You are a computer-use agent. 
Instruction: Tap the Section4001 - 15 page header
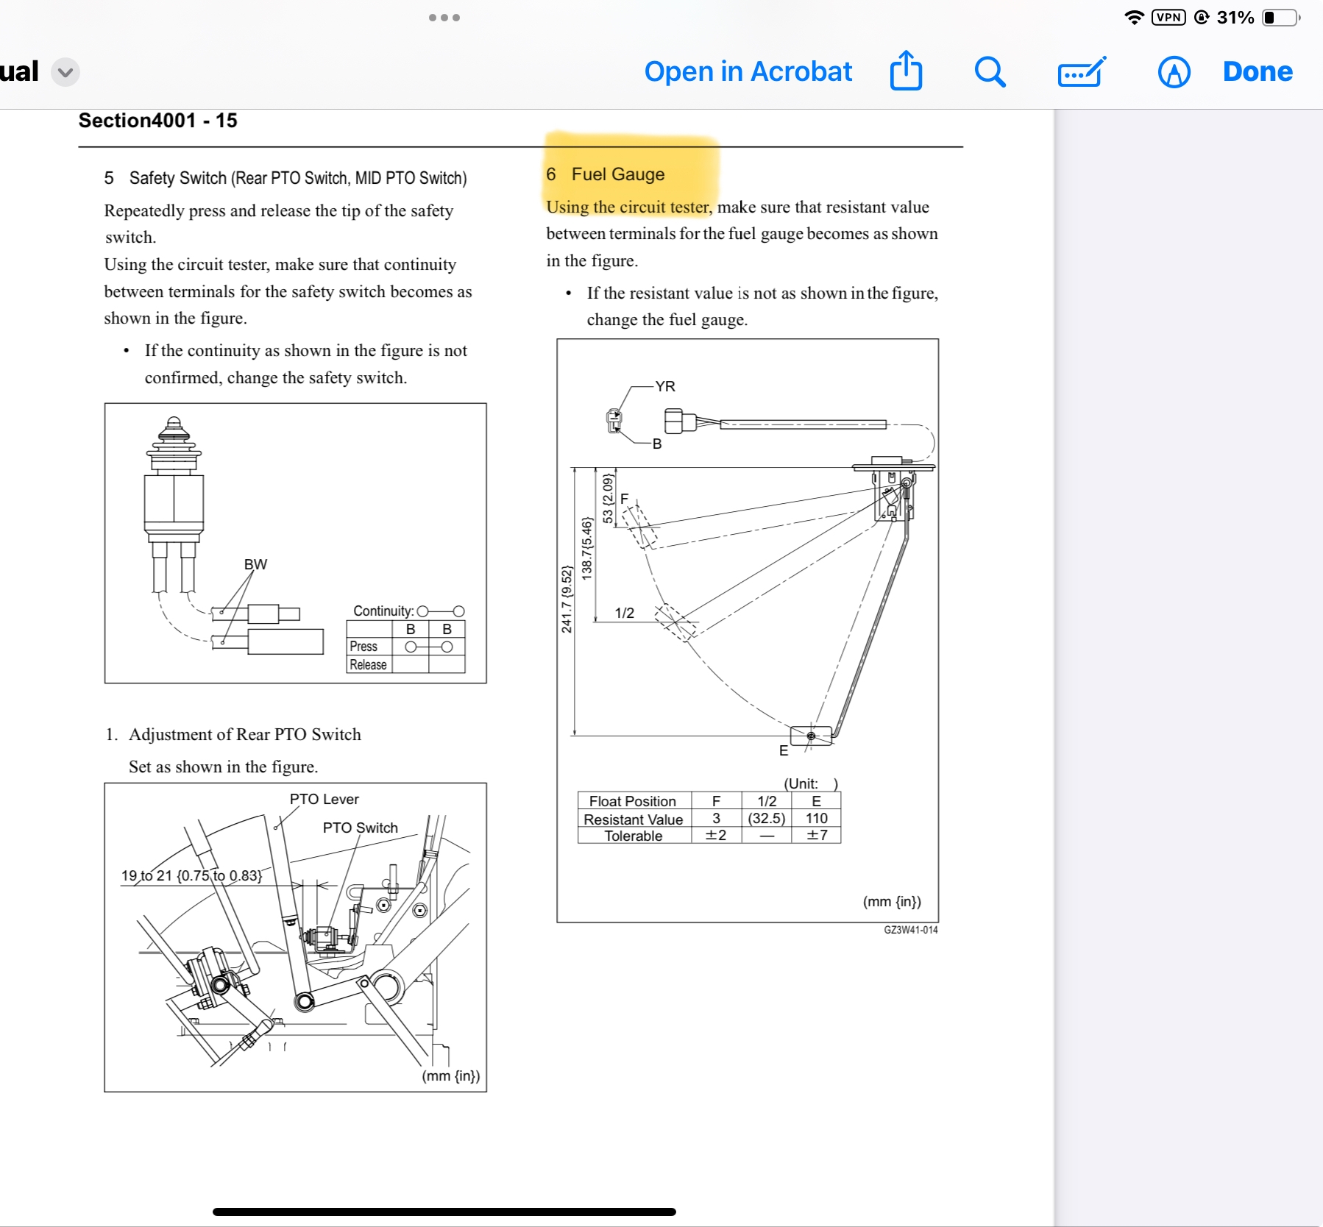[157, 121]
